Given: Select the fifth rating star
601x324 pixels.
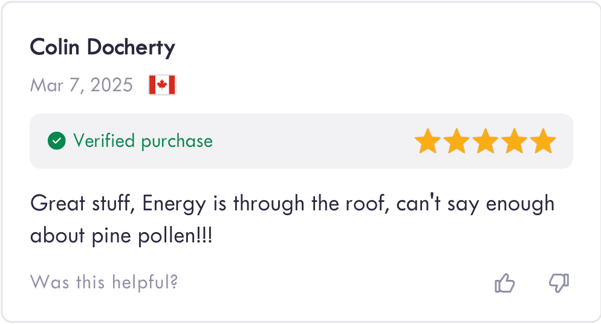Looking at the screenshot, I should point(544,141).
